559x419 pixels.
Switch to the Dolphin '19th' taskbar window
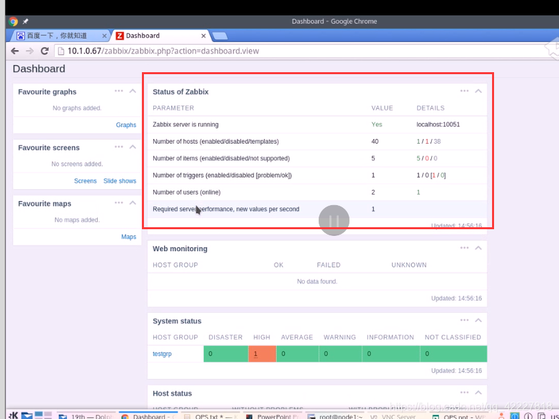coord(86,416)
